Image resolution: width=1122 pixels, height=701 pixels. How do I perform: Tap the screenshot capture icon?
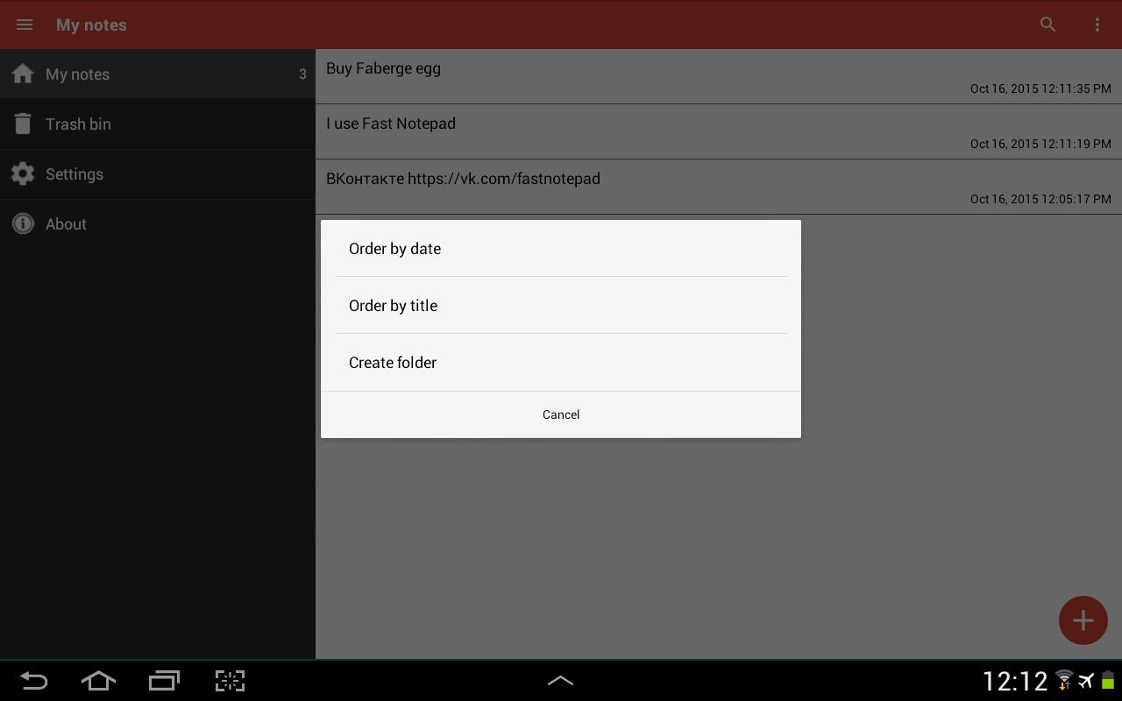click(x=230, y=681)
